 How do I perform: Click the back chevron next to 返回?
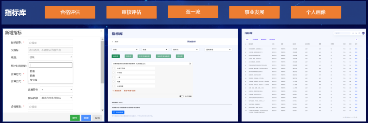[112, 42]
